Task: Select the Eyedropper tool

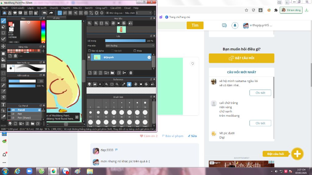Action: coord(3,117)
